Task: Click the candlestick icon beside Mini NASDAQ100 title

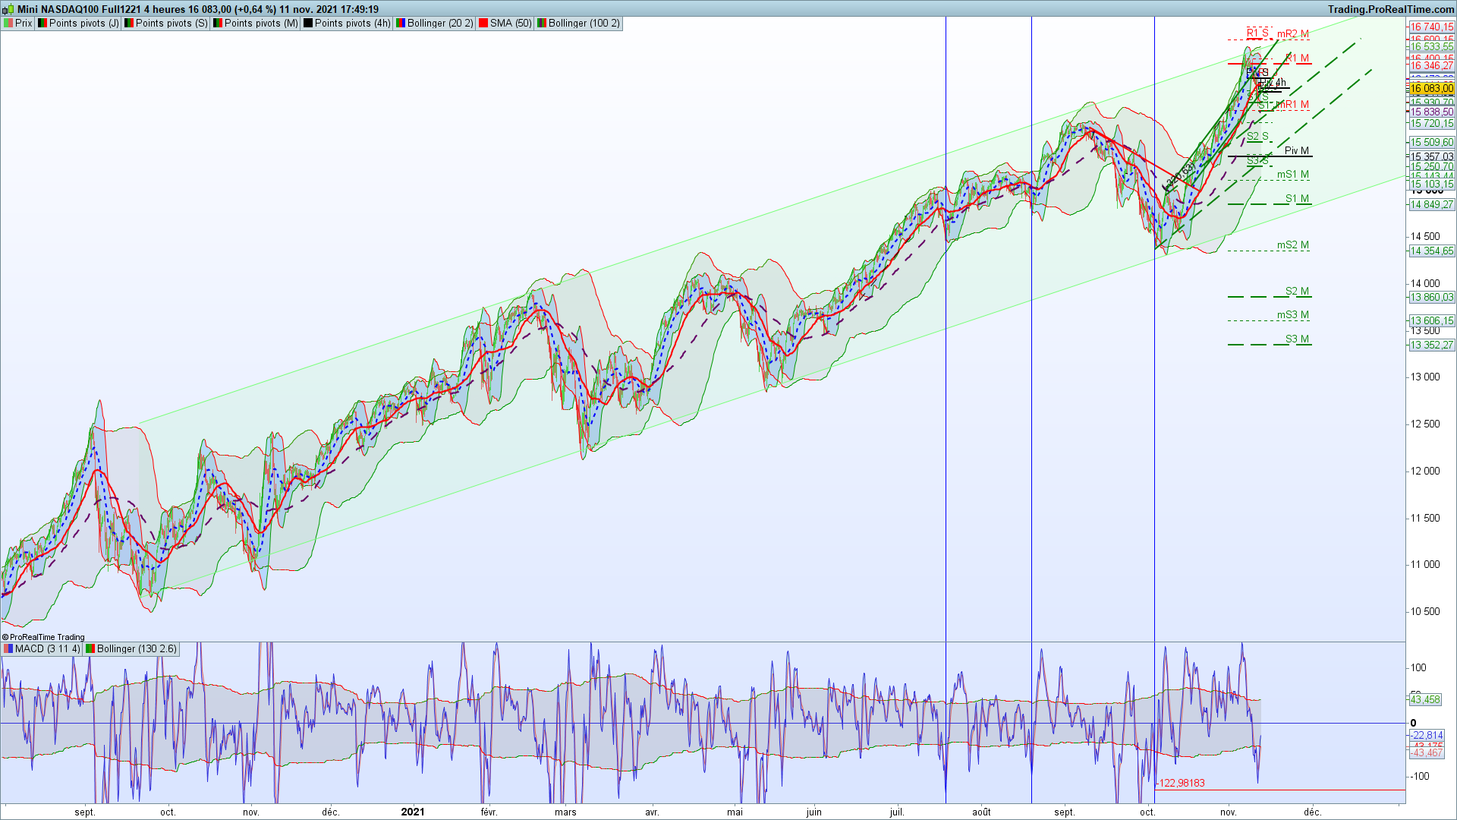Action: [8, 10]
